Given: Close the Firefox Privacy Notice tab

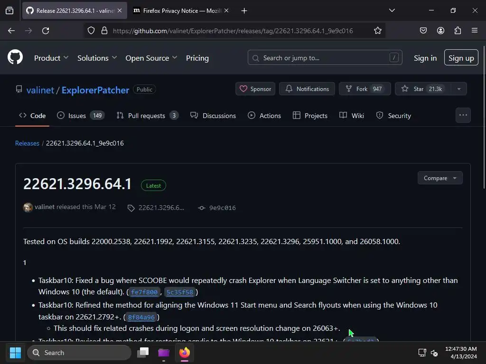Looking at the screenshot, I should click(226, 10).
